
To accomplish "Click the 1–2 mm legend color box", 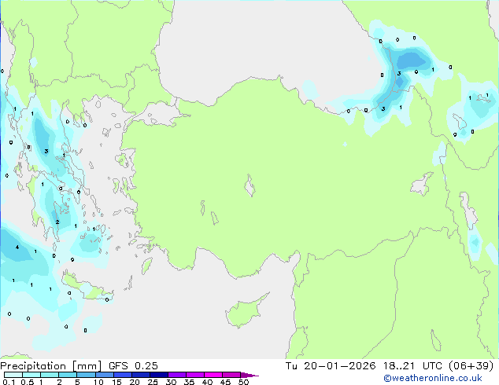I will coord(50,375).
